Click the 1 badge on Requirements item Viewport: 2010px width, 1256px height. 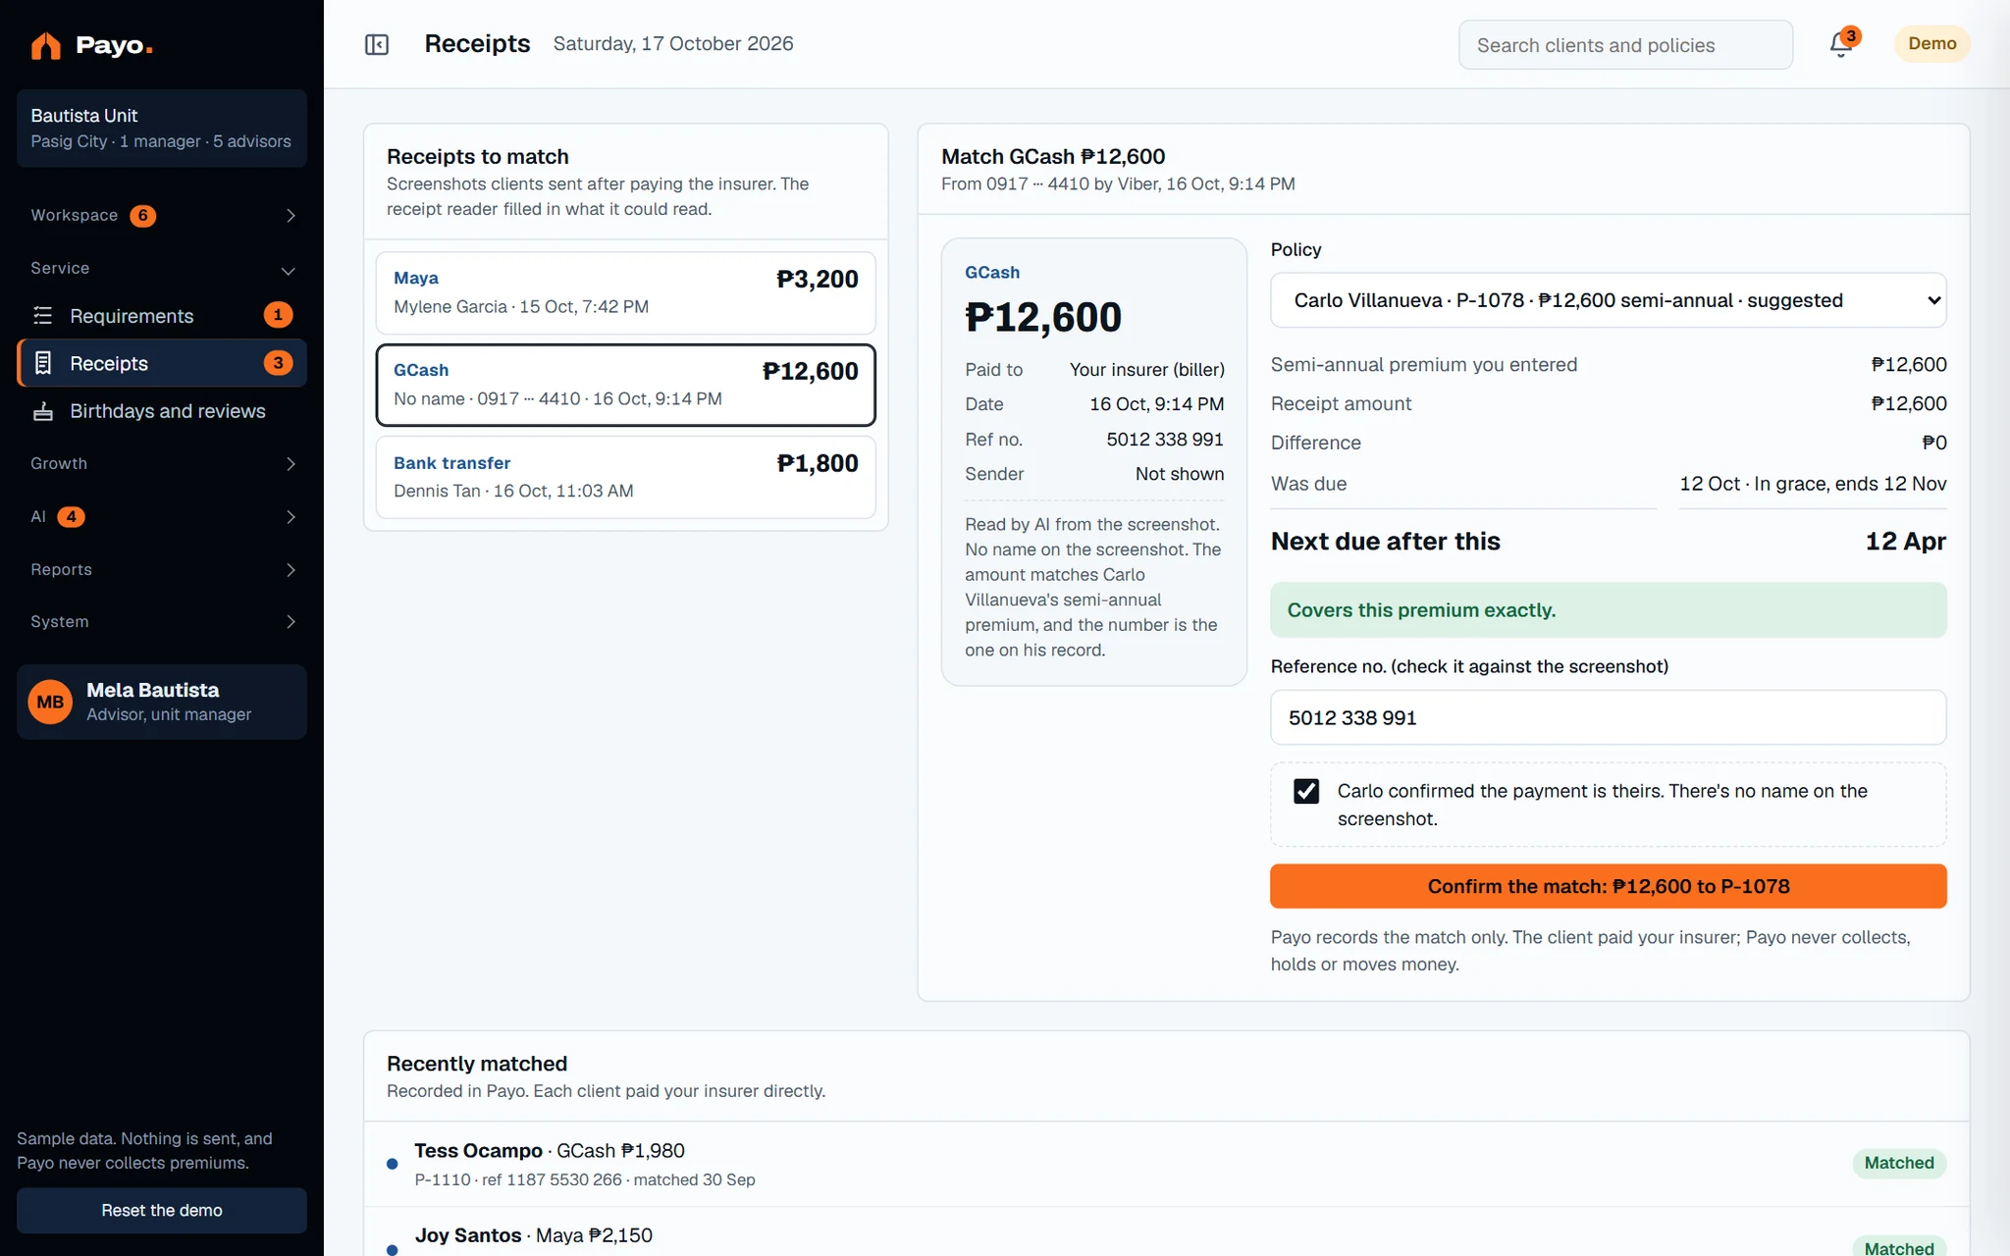(278, 315)
